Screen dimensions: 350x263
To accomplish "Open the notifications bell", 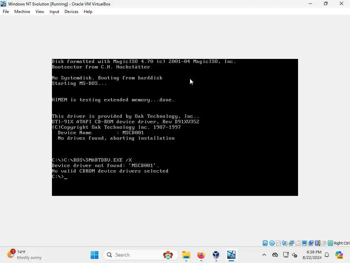I will (x=327, y=255).
